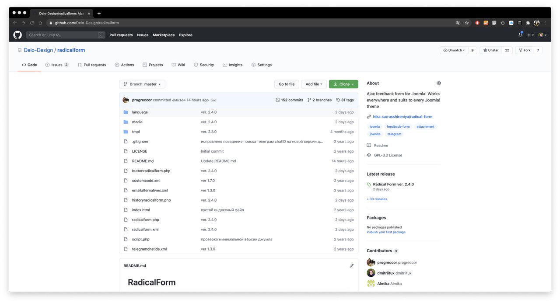Click progreccor's avatar in the latest commit bar
This screenshot has height=303, width=560.
point(126,100)
